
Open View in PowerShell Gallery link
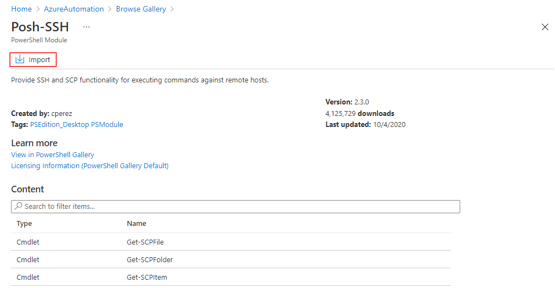tap(52, 154)
